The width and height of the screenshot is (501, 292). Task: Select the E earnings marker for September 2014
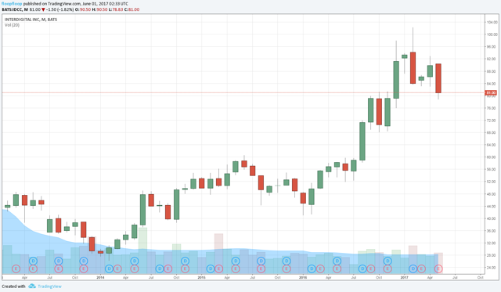click(168, 269)
